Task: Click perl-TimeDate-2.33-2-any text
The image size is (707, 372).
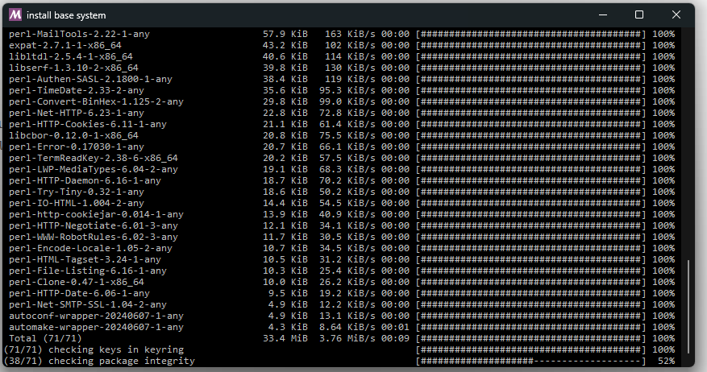Action: tap(77, 90)
